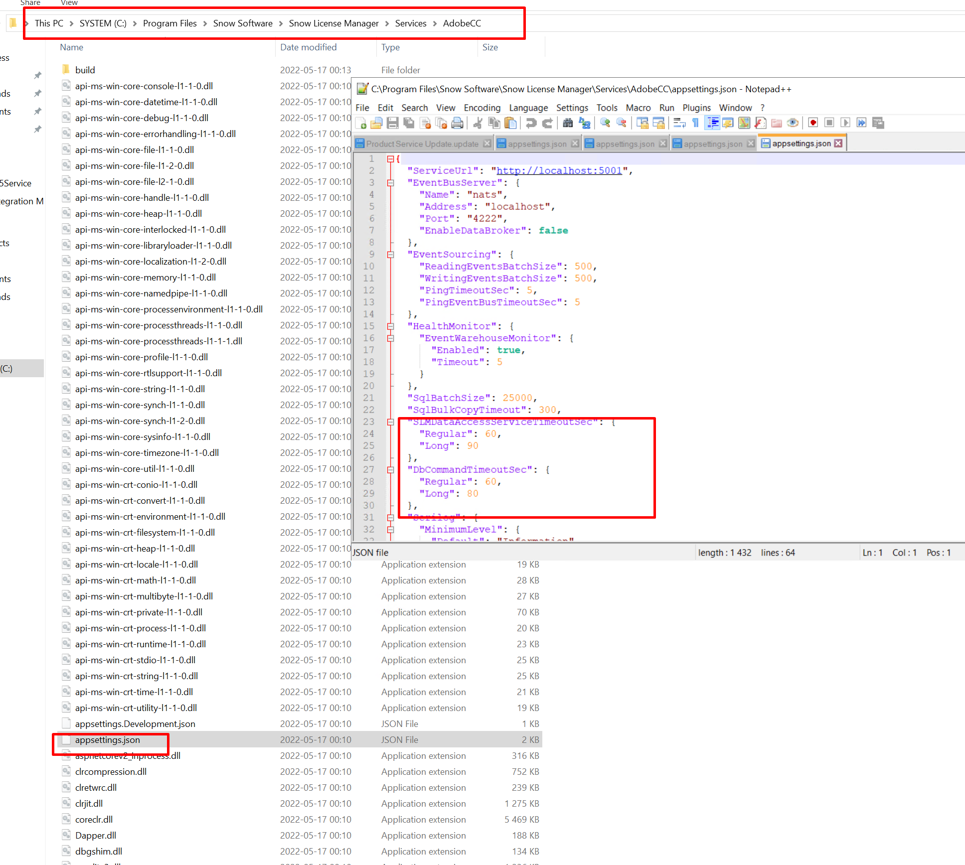Click the Start macro recording red icon
965x865 pixels.
[x=813, y=123]
